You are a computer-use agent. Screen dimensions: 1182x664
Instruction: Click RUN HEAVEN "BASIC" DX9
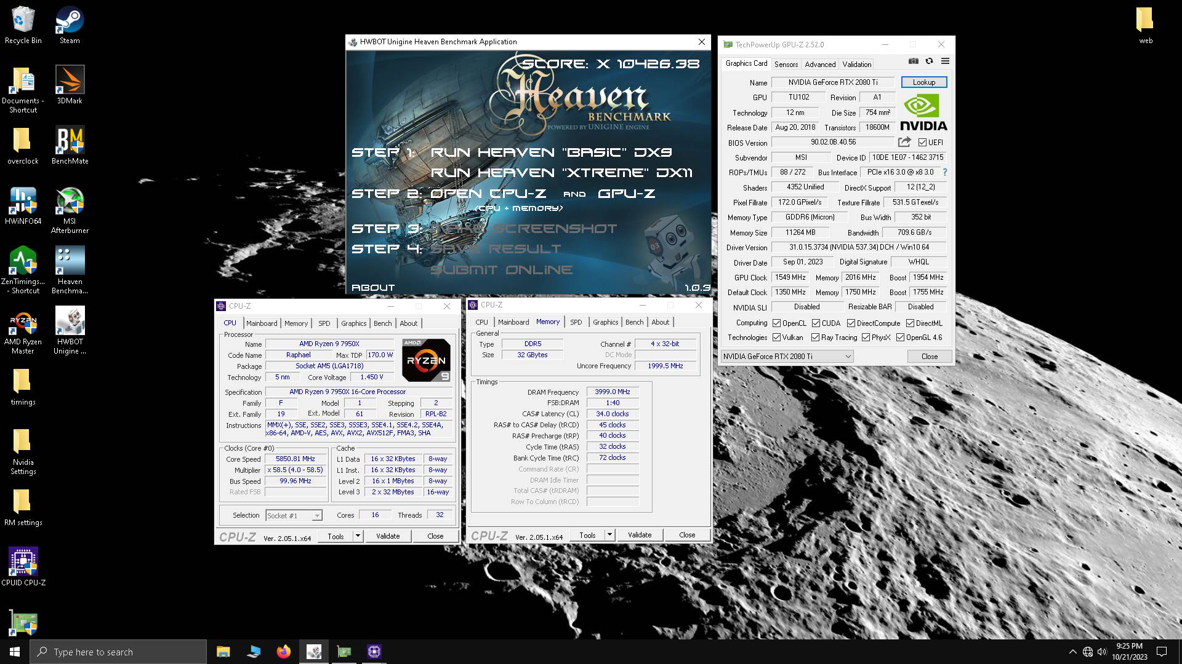551,152
